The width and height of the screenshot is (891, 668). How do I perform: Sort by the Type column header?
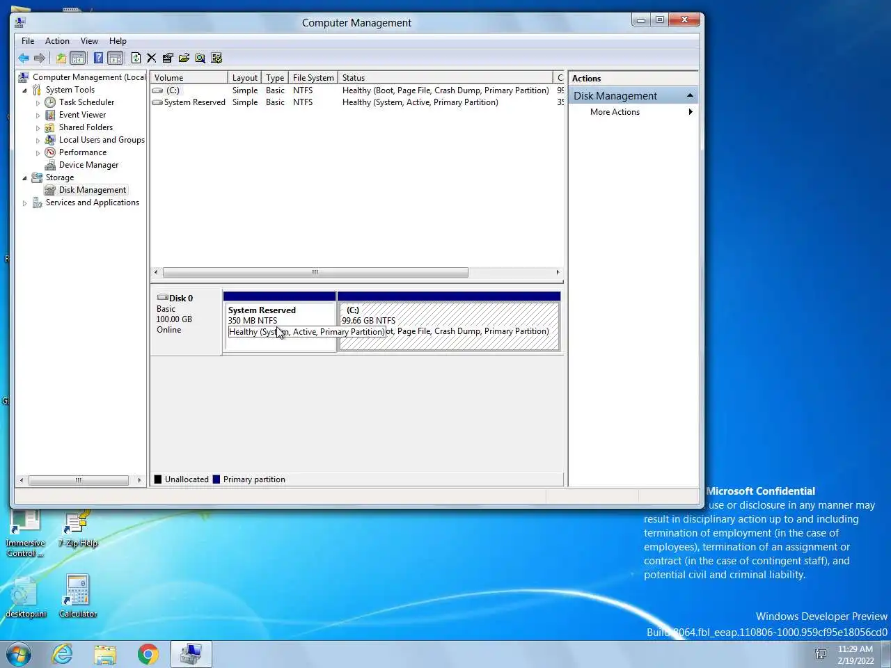coord(275,78)
